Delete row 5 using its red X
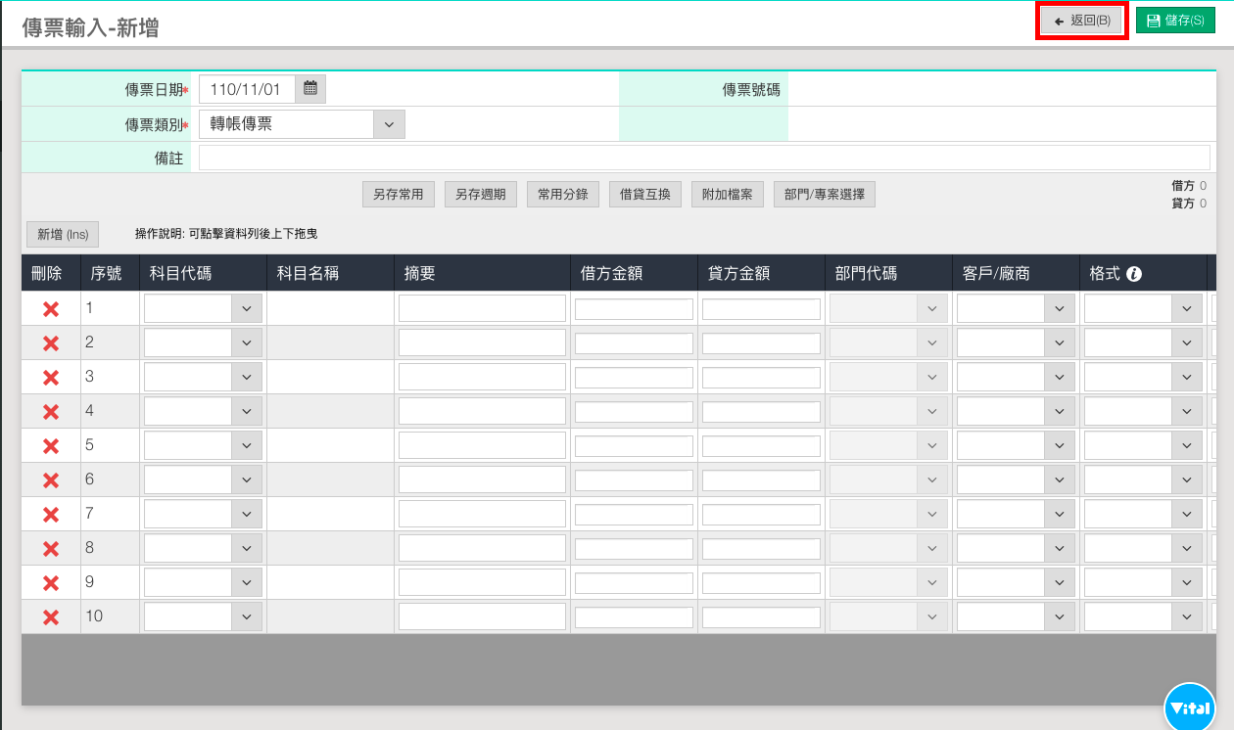The height and width of the screenshot is (730, 1234). tap(51, 446)
